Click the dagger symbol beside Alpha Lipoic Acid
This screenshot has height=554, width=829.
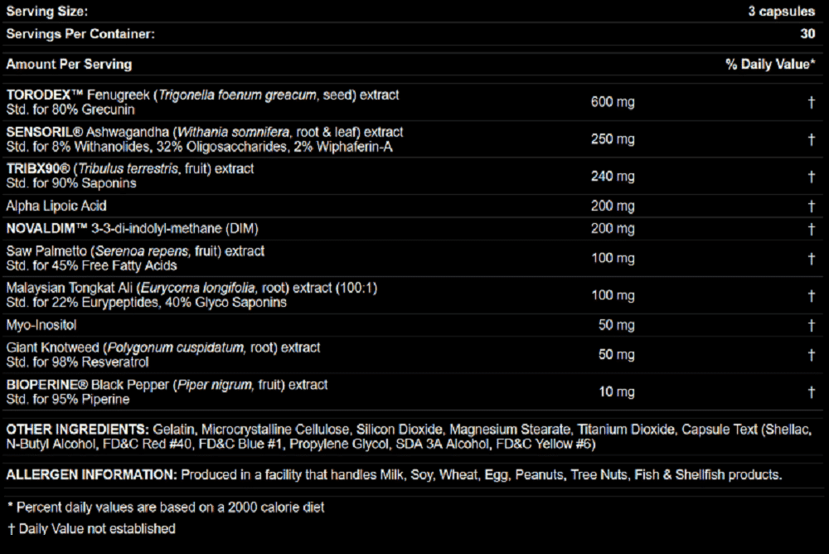pos(811,207)
